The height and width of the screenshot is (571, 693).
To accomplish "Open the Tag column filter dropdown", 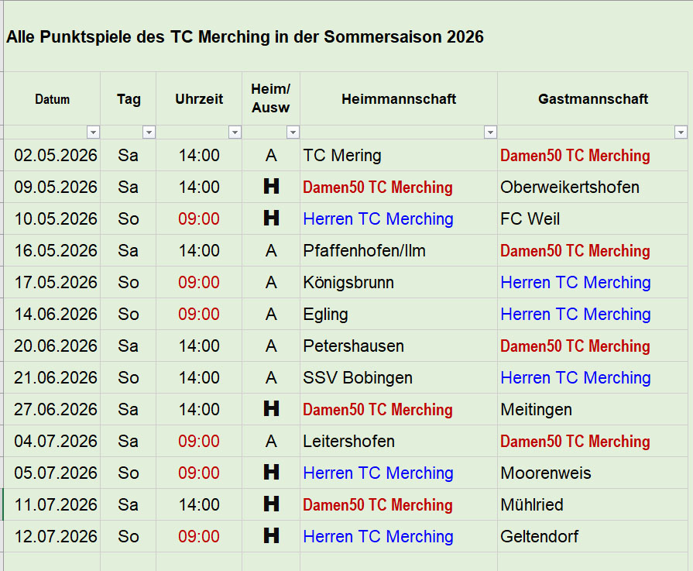I will pyautogui.click(x=149, y=132).
